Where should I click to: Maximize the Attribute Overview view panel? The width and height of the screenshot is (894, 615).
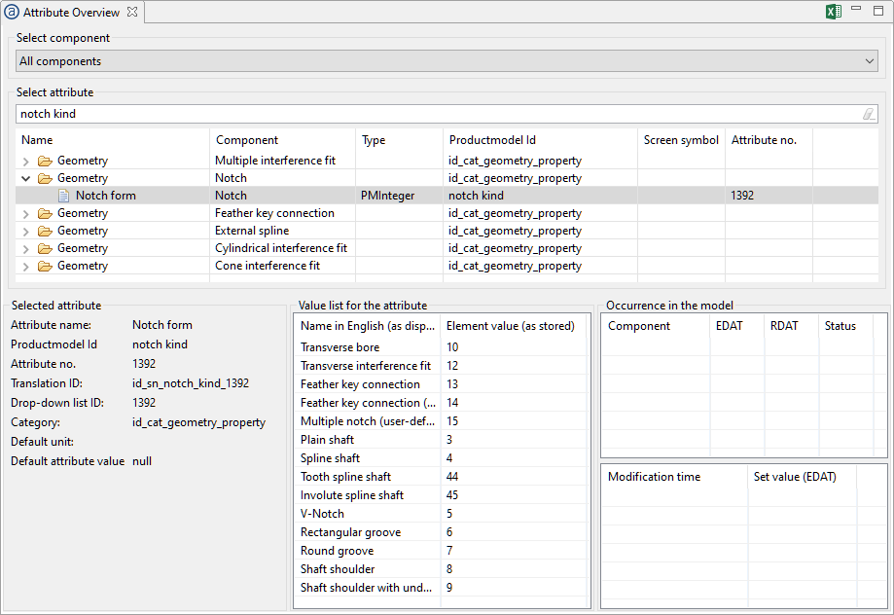(879, 10)
